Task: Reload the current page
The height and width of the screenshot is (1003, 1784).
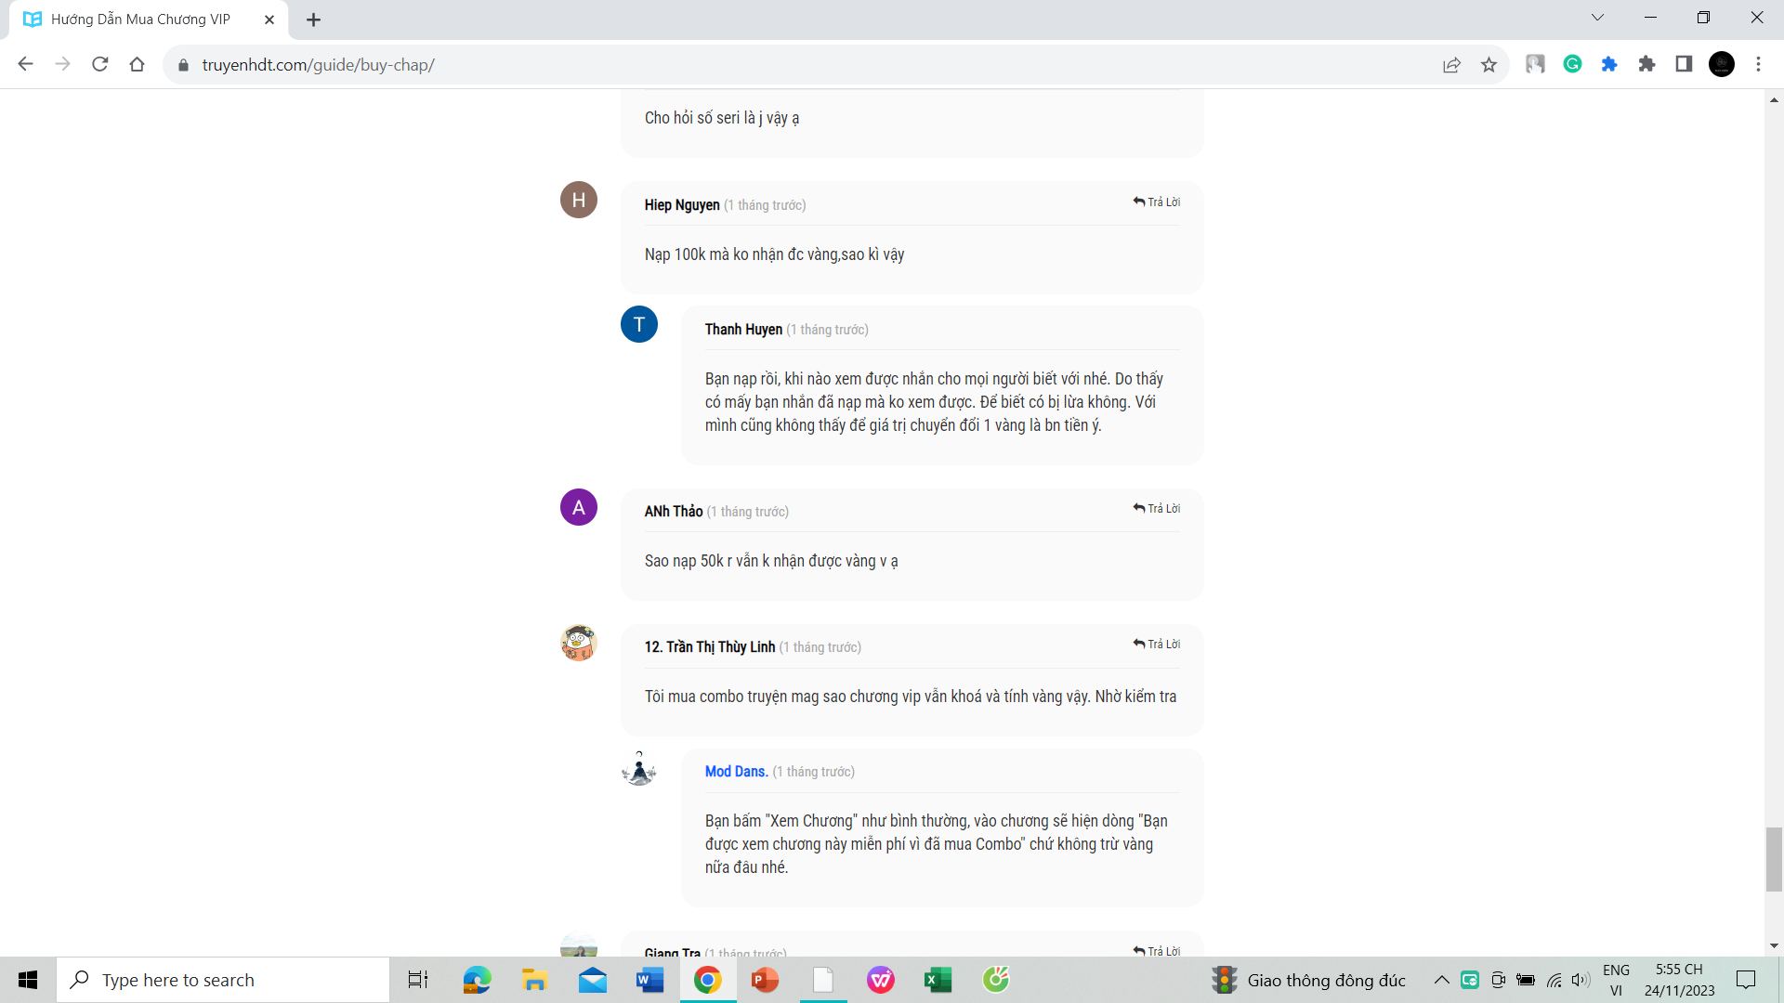Action: click(x=100, y=64)
